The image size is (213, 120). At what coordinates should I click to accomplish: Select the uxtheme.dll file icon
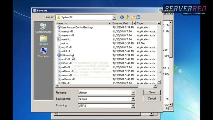(x=59, y=79)
